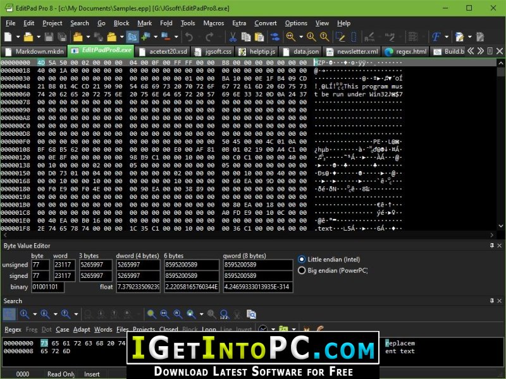
Task: Click the Find First icon in Search panel
Action: 25,314
